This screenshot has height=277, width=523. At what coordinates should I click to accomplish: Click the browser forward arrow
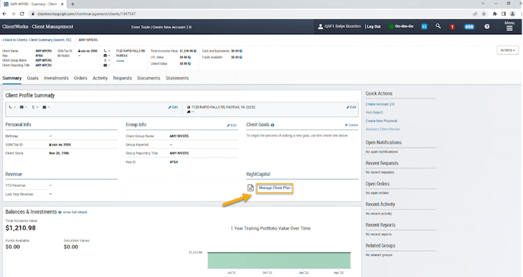click(x=13, y=14)
